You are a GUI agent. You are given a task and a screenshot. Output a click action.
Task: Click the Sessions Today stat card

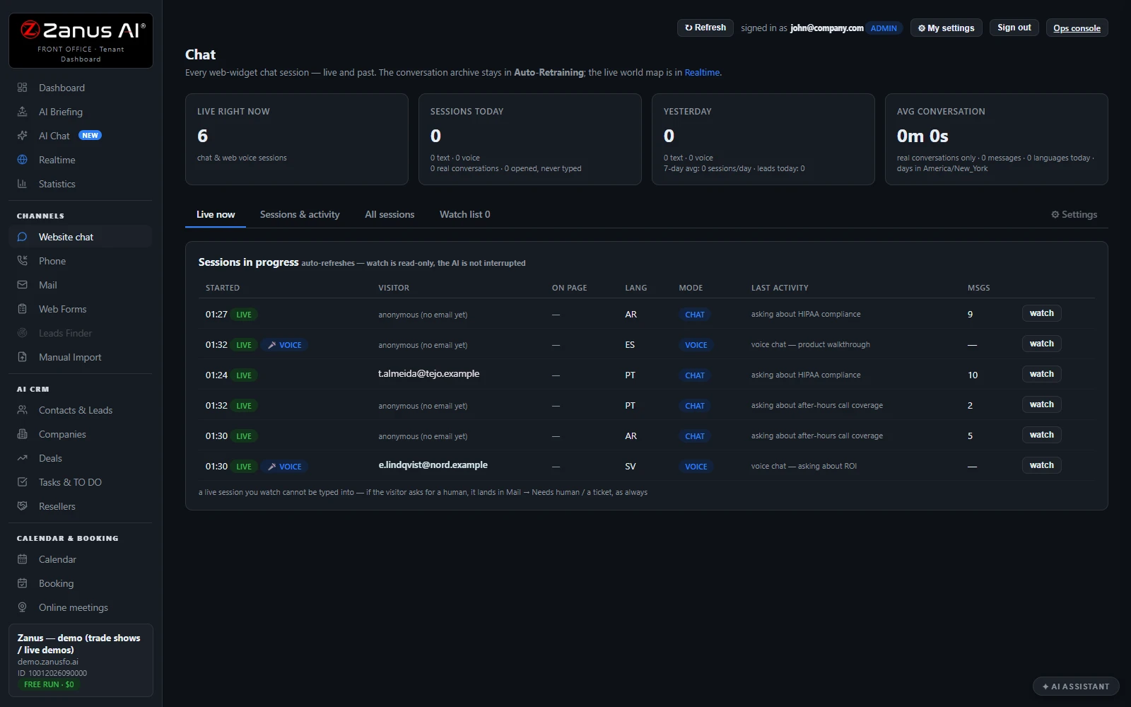[x=530, y=139]
